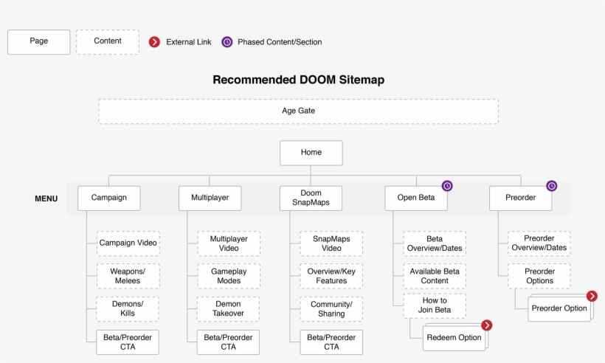Click the phased clock badge on Preorder
The width and height of the screenshot is (605, 363).
point(551,186)
